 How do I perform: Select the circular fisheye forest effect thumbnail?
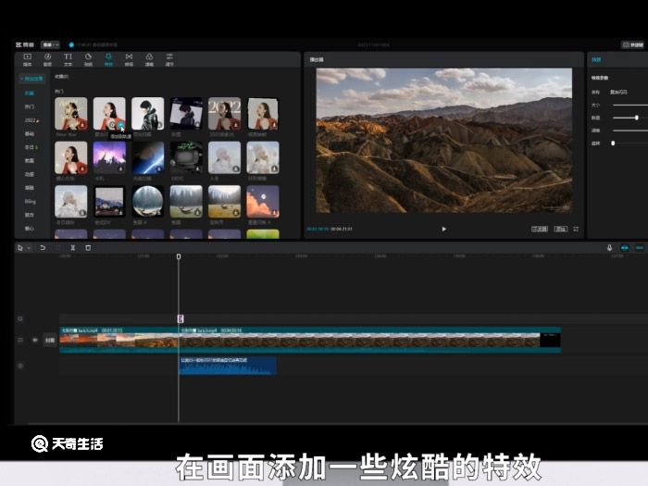click(147, 202)
